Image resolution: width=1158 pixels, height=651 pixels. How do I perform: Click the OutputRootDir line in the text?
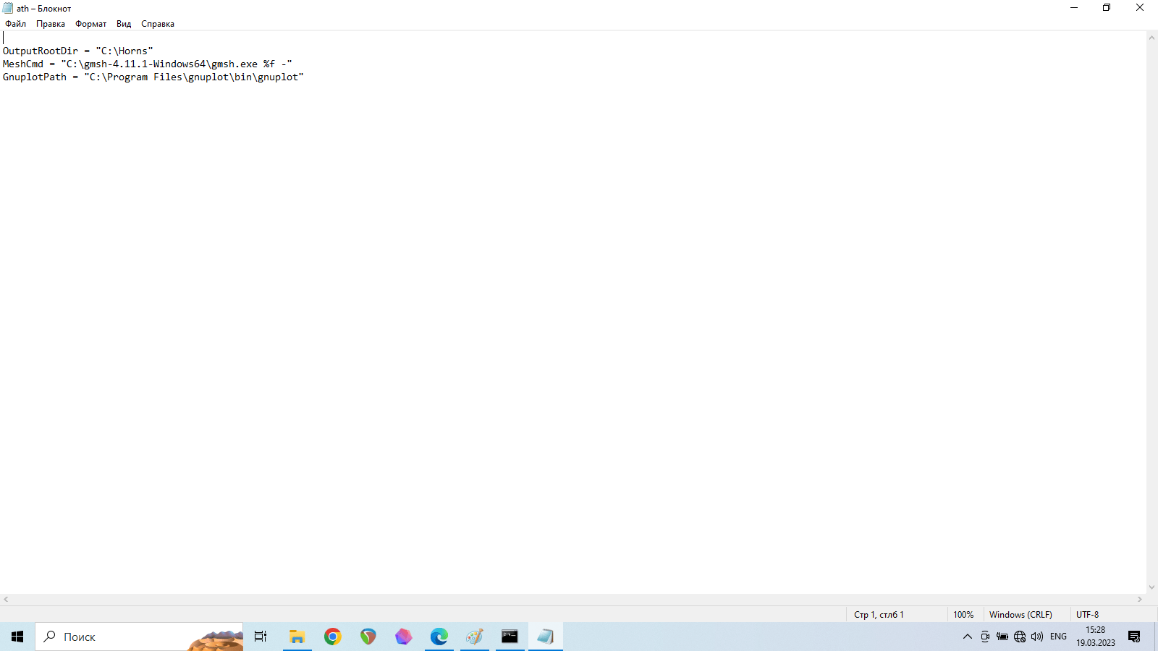click(78, 51)
